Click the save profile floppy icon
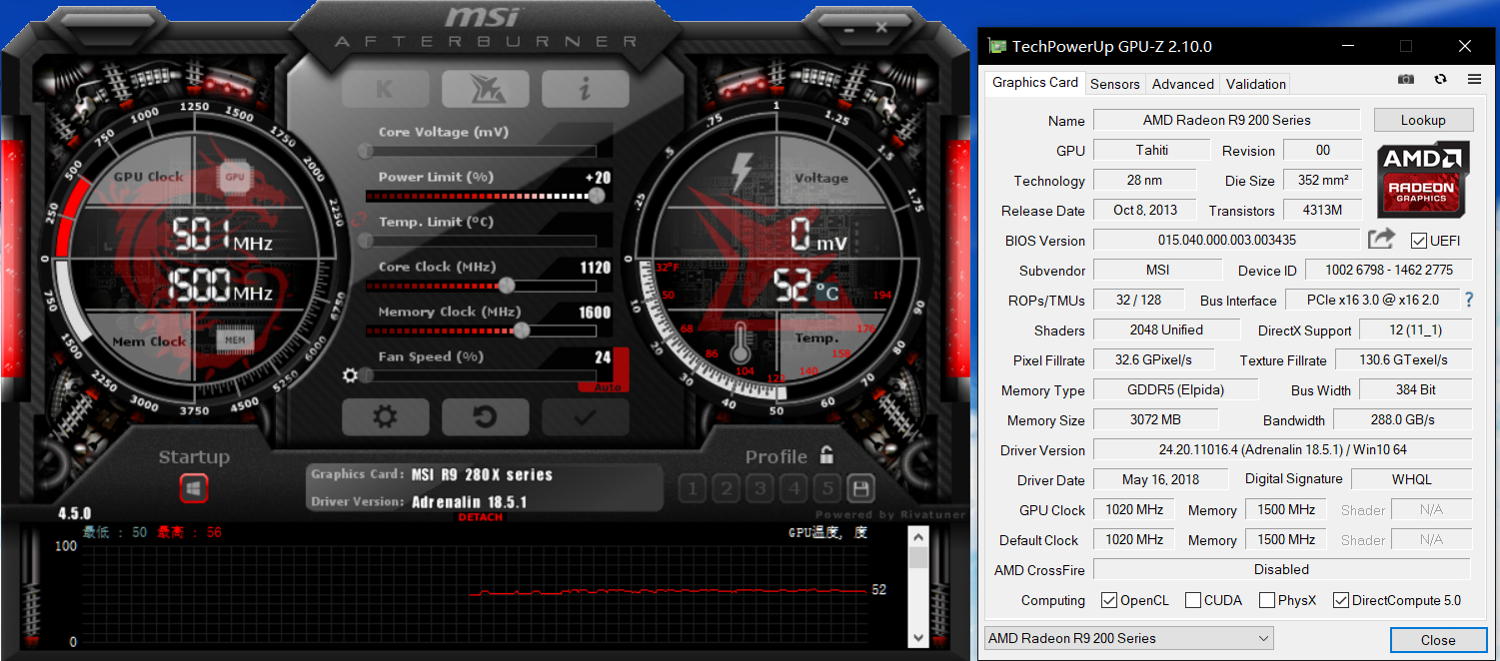The height and width of the screenshot is (661, 1500). tap(860, 488)
